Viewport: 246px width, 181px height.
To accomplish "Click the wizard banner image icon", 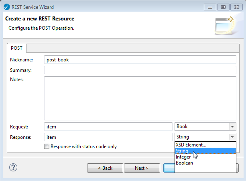I will pos(225,25).
